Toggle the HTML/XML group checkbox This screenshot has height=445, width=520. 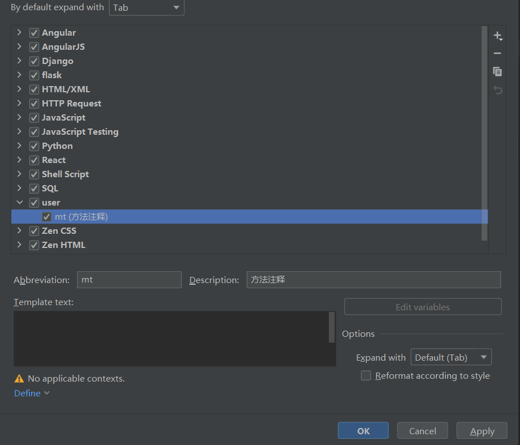click(x=34, y=89)
